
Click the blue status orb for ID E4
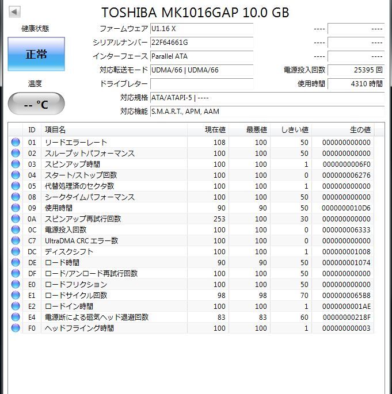[x=16, y=317]
